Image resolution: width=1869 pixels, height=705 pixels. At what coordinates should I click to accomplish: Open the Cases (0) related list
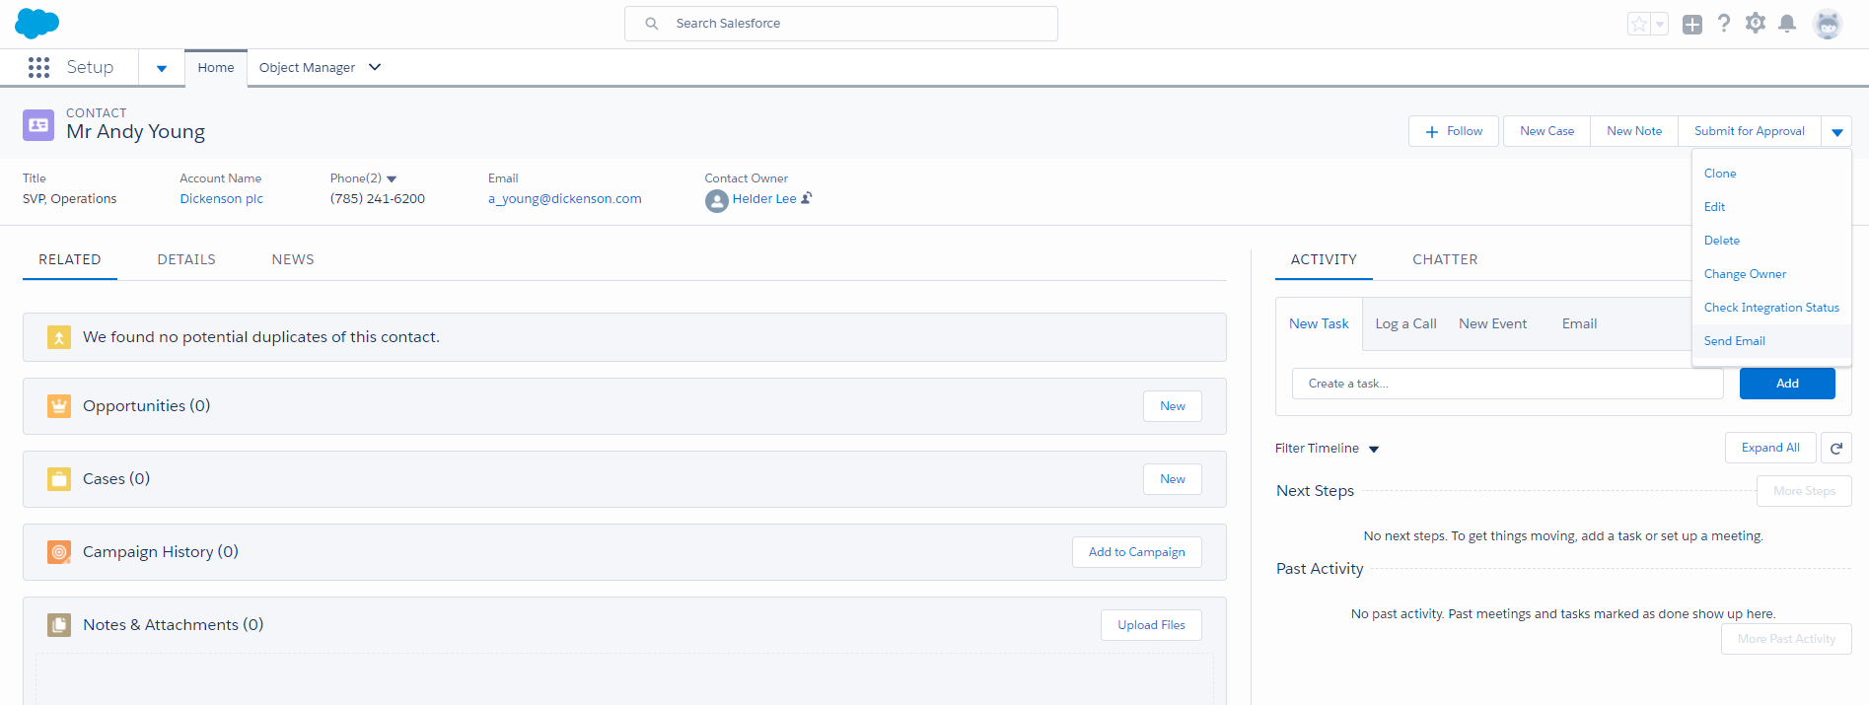pos(116,479)
